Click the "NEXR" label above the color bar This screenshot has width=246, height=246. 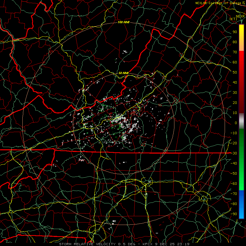[240, 16]
